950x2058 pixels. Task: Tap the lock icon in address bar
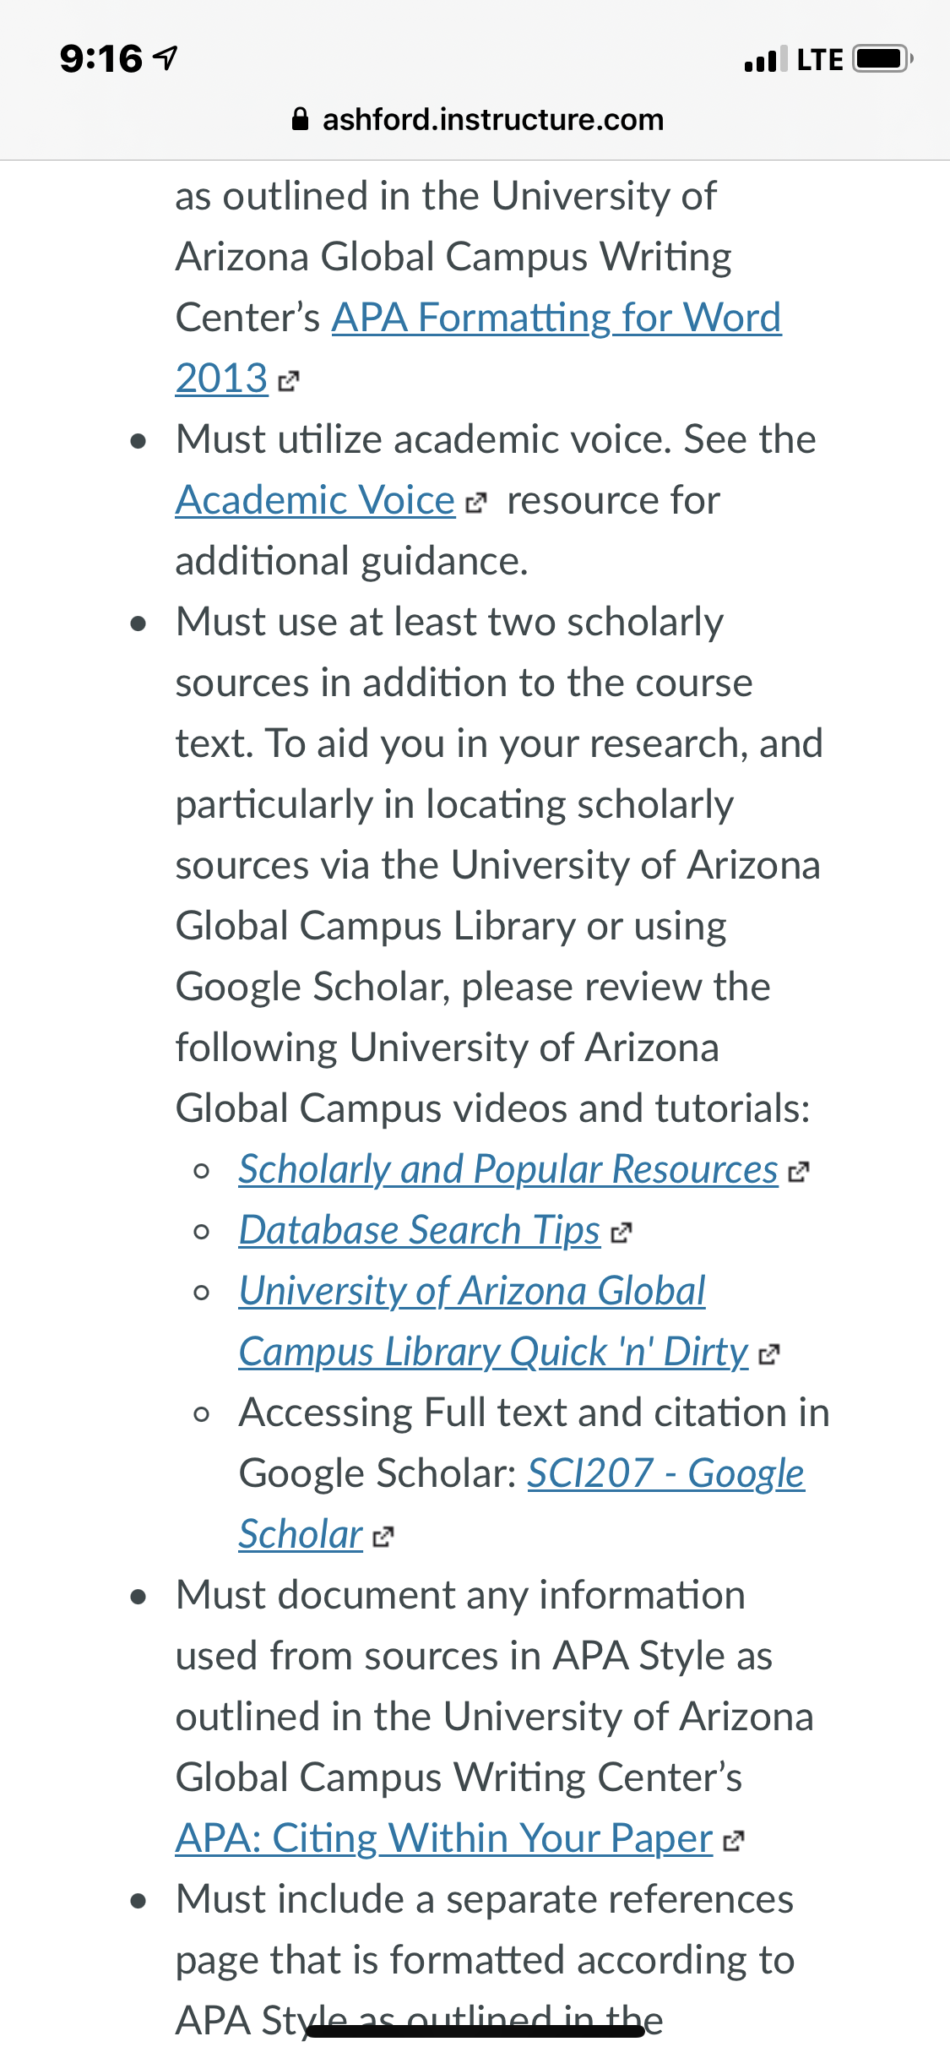tap(300, 119)
